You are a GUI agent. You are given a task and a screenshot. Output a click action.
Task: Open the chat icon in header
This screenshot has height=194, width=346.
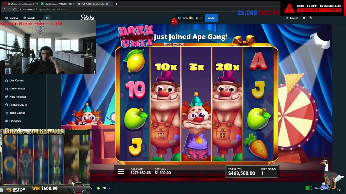coord(311,18)
